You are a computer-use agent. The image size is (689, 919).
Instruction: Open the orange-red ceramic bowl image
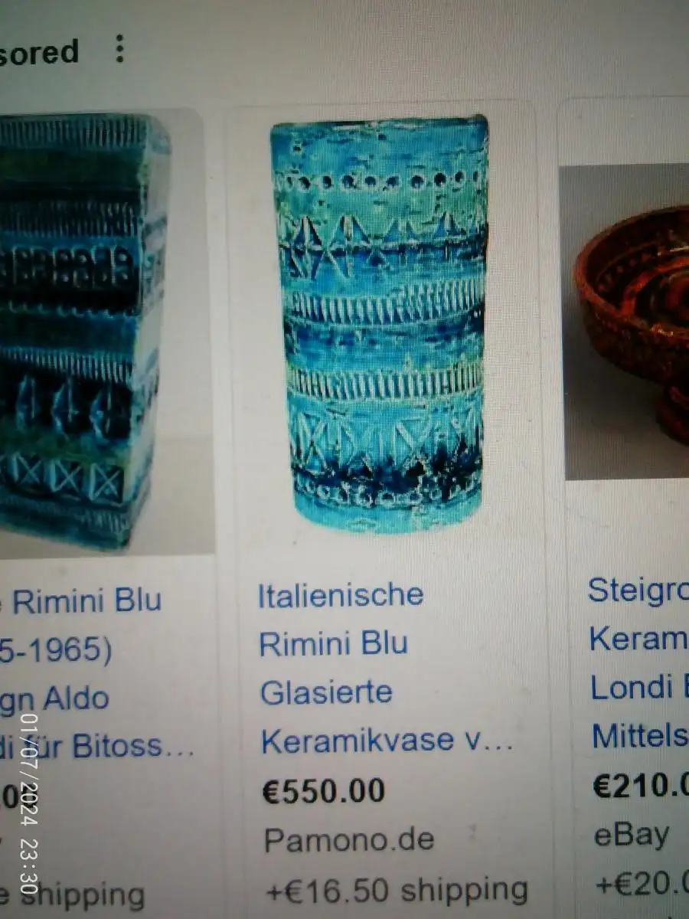[631, 322]
